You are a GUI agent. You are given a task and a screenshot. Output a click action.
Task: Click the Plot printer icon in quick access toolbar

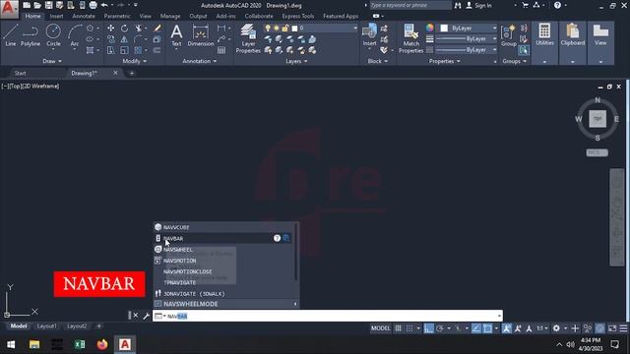(93, 5)
